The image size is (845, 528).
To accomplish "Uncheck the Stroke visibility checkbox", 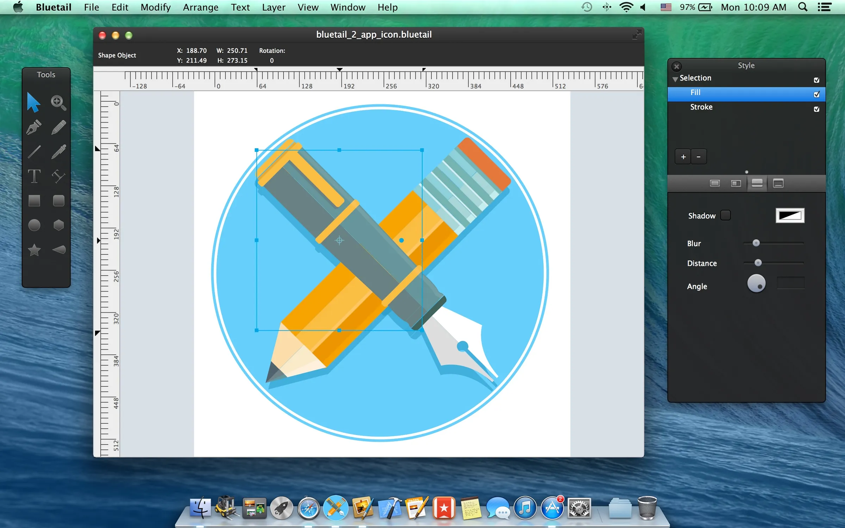I will tap(816, 109).
